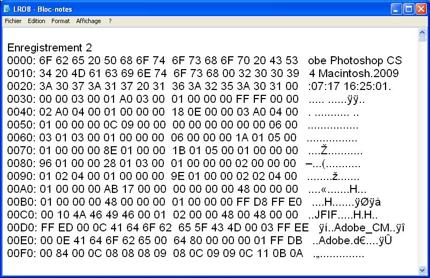Open the ? help menu
This screenshot has height=278, width=430.
click(110, 21)
